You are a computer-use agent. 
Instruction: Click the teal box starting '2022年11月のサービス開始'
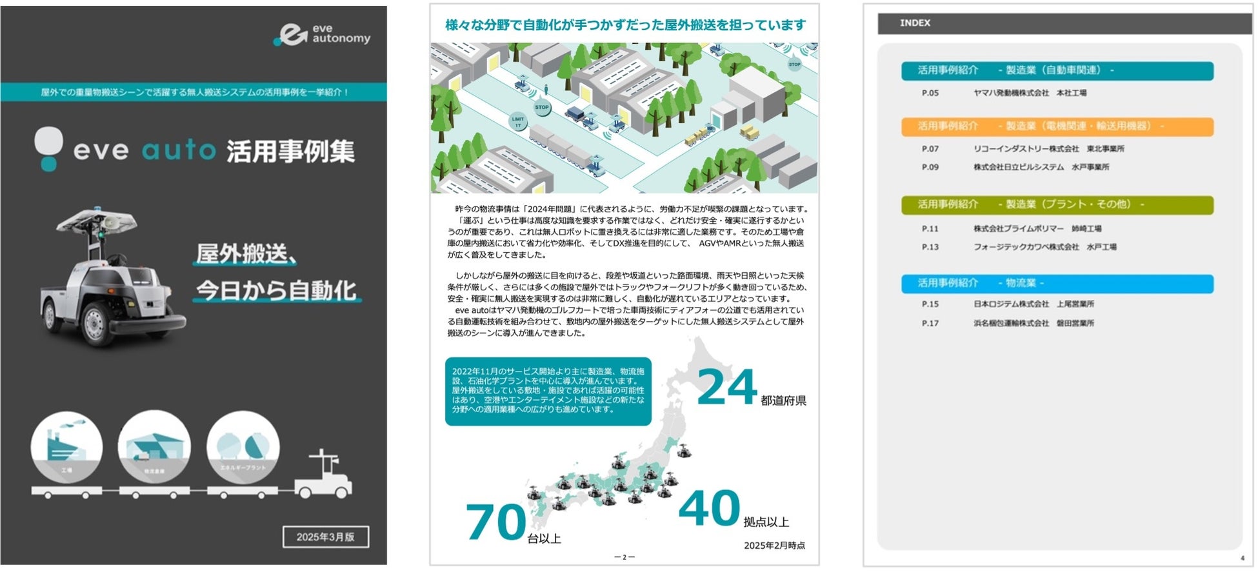pos(548,391)
